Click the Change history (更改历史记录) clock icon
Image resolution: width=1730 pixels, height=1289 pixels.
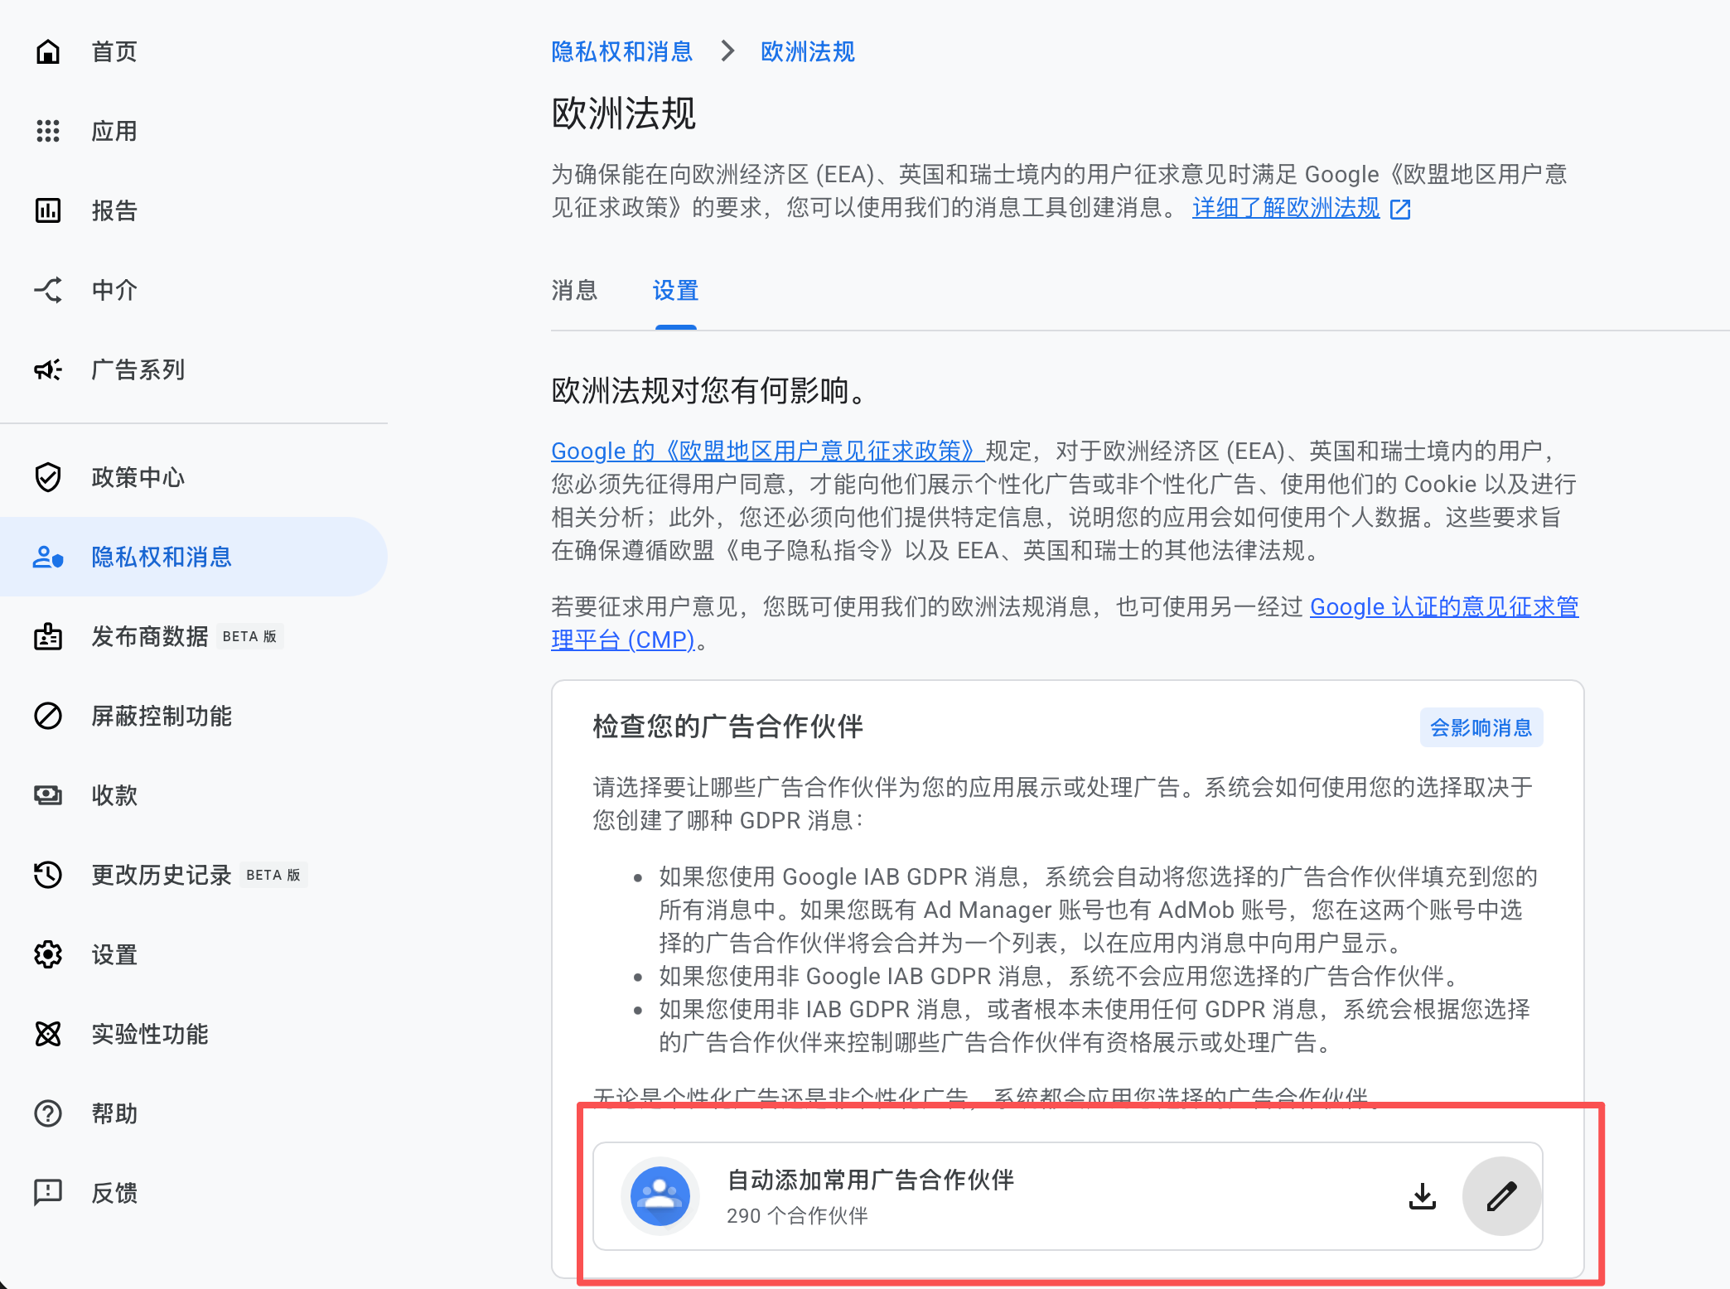(48, 875)
